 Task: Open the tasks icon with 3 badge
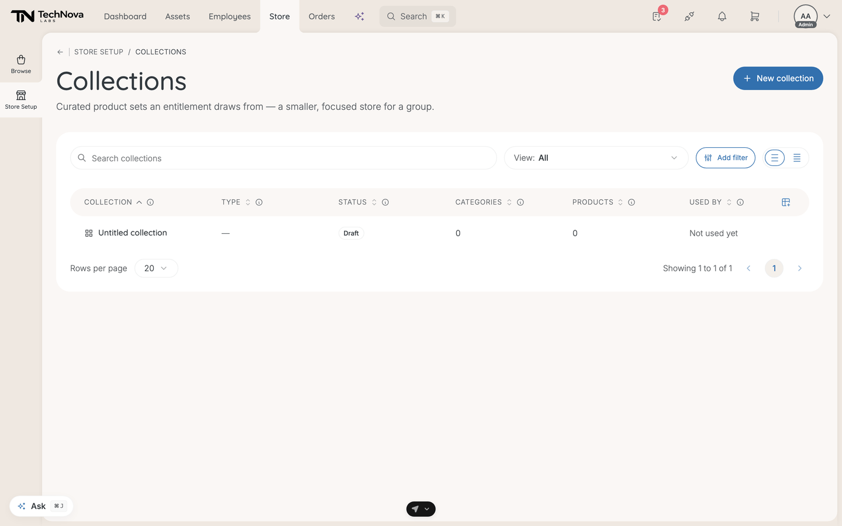pos(657,16)
